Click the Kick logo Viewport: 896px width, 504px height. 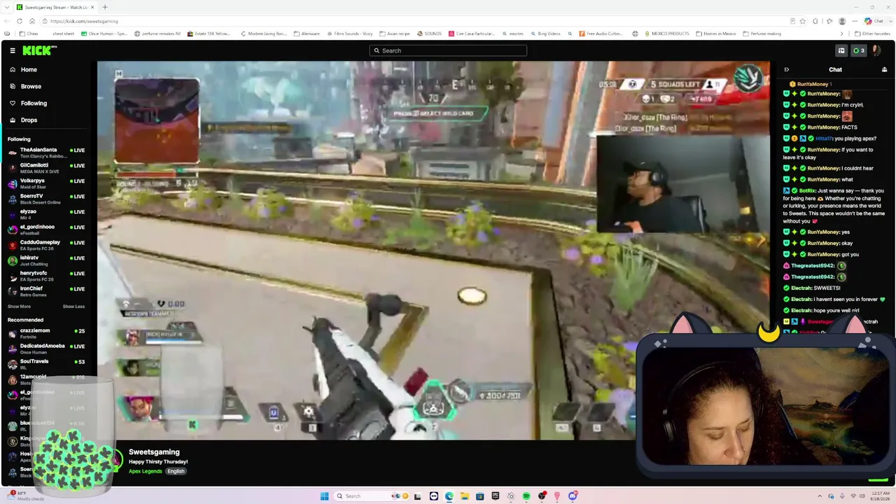click(39, 50)
